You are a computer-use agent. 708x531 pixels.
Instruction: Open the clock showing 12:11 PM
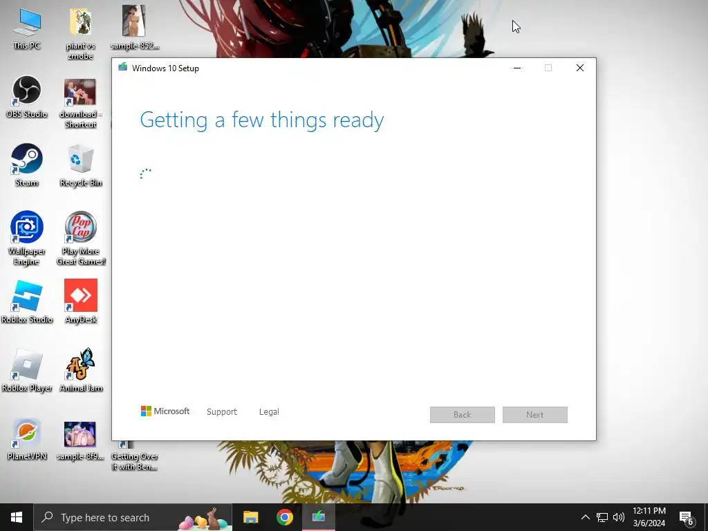649,517
